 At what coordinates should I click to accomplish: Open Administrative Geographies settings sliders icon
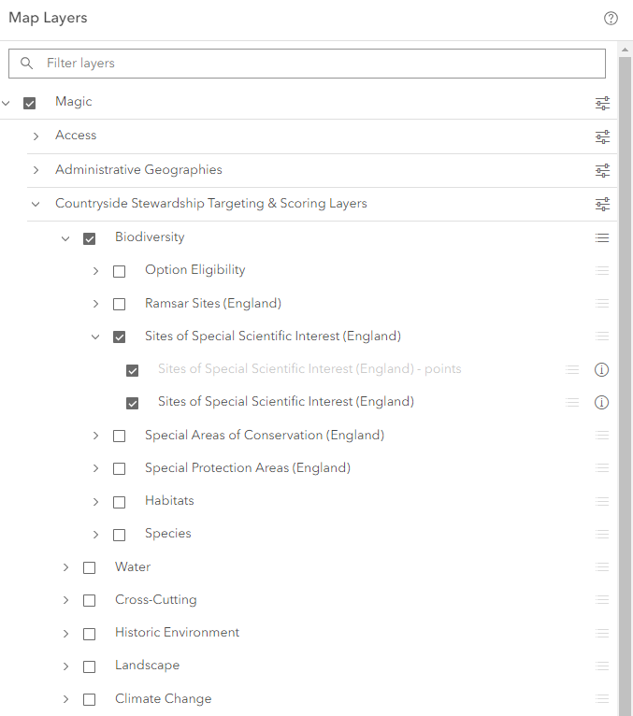point(602,170)
